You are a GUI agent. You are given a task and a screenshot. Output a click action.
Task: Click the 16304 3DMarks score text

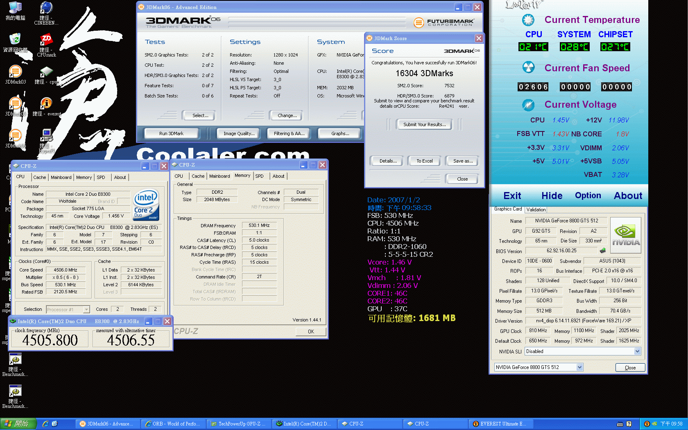424,73
